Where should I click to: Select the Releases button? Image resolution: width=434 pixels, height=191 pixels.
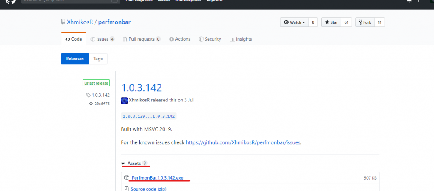click(75, 59)
